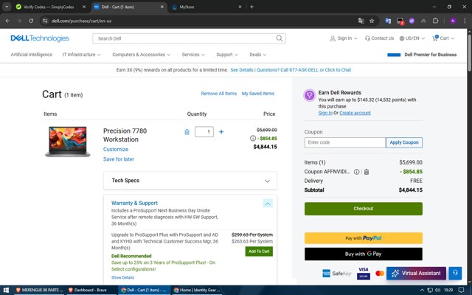Launch the Virtual Assistant button

click(416, 273)
